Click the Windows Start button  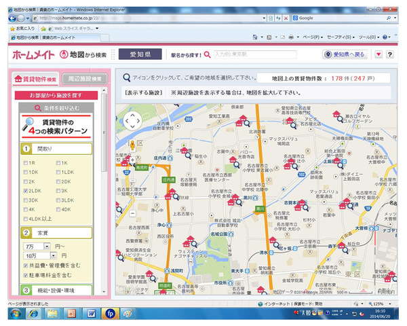click(x=16, y=314)
